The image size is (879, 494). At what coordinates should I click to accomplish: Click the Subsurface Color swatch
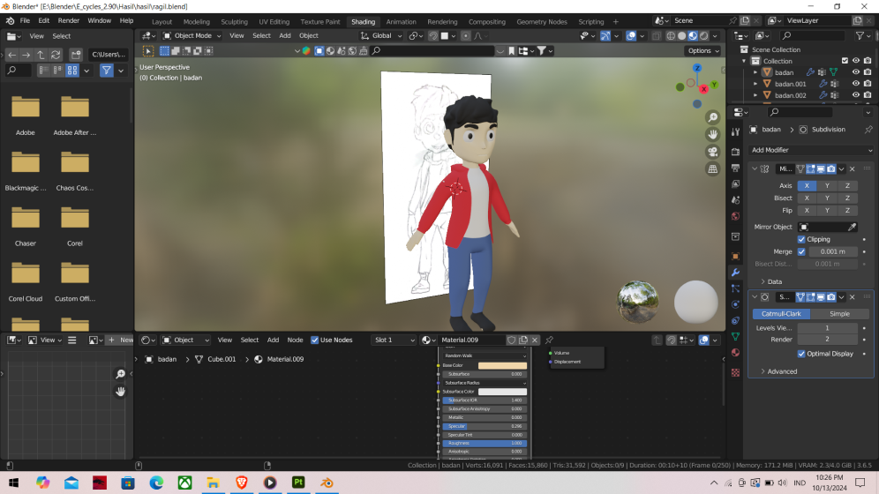coord(502,392)
